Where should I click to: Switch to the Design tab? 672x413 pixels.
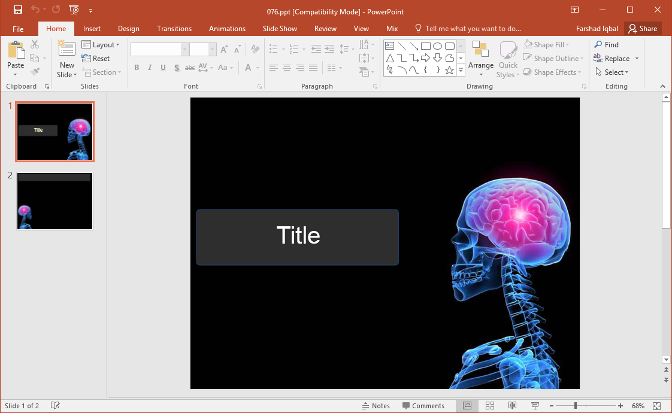(128, 29)
